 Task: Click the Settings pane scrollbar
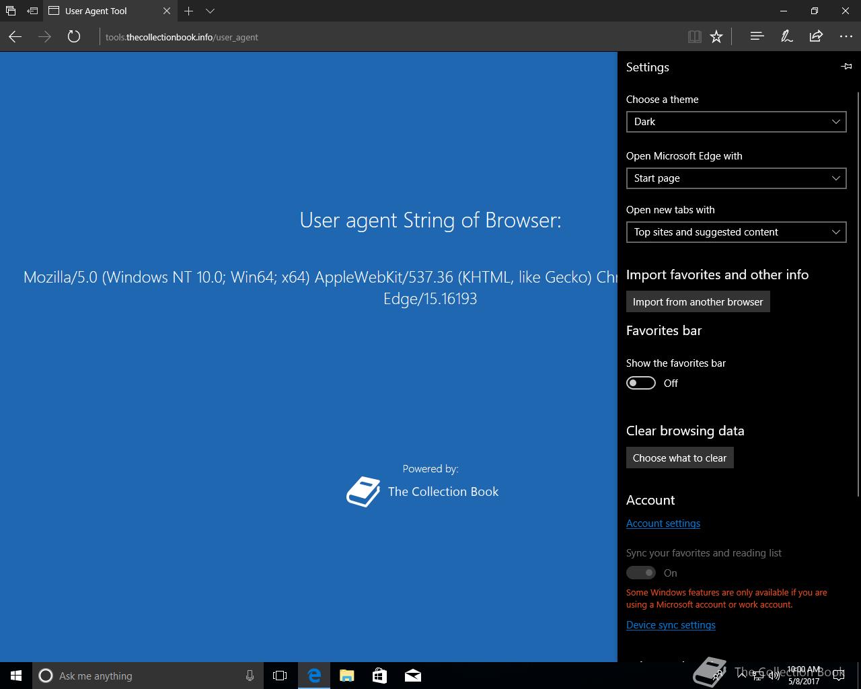click(858, 294)
